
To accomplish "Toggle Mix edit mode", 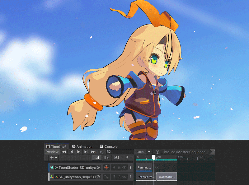I will (97, 158).
